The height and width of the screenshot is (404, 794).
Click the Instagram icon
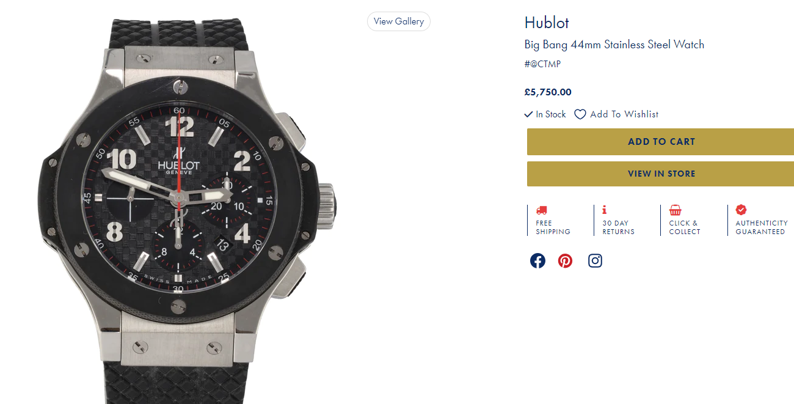[x=595, y=261]
